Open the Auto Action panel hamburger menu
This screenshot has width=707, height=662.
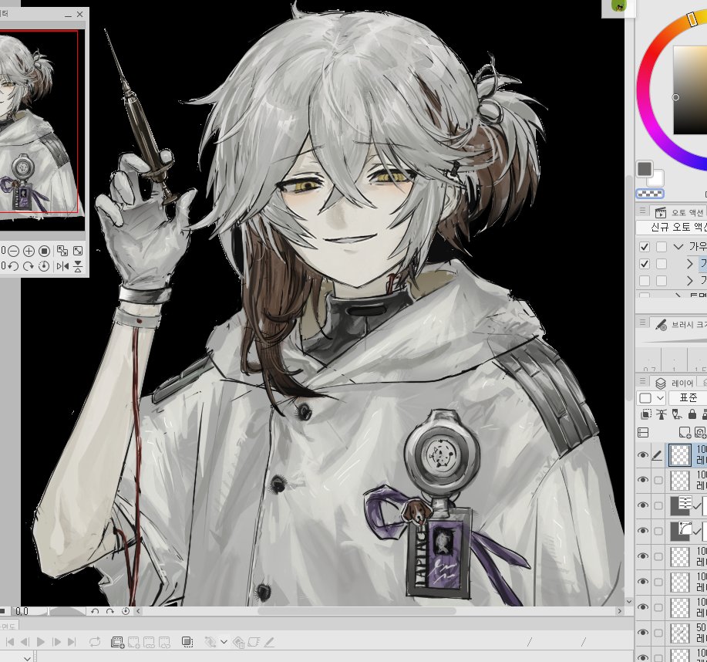641,211
